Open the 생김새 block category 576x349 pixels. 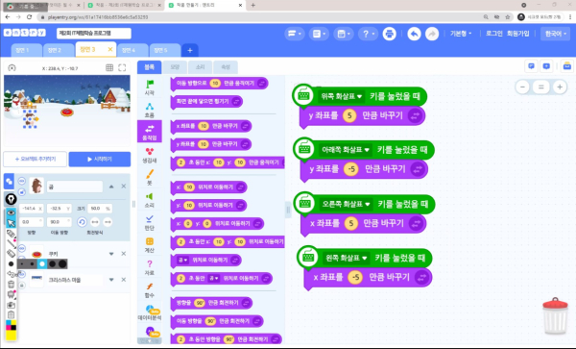coord(150,155)
